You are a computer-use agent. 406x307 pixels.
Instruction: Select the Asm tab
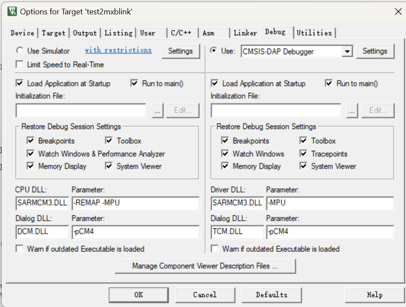click(x=214, y=33)
